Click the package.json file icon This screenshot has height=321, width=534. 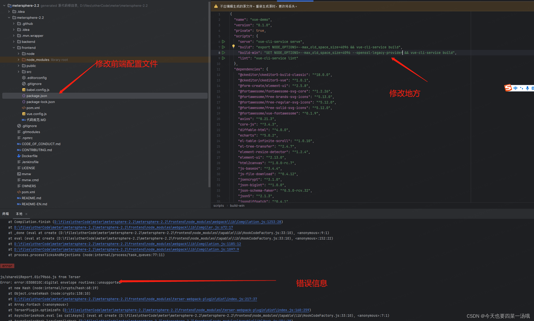[24, 96]
